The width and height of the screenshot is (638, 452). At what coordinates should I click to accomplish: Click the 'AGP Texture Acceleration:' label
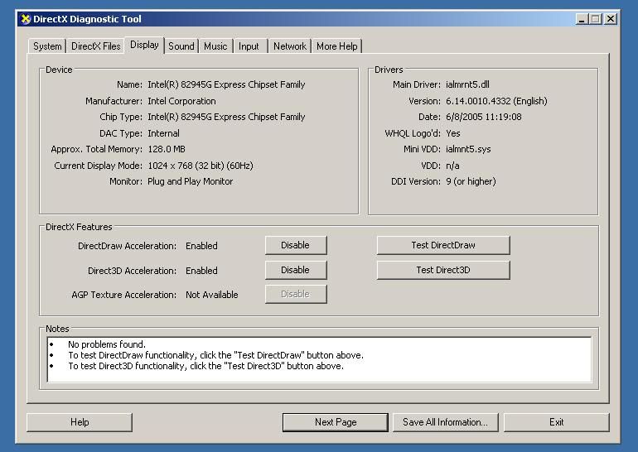point(123,295)
